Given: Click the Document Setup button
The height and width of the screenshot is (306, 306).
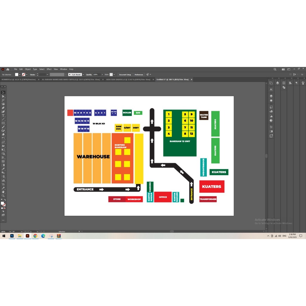Looking at the screenshot, I should pos(125,74).
